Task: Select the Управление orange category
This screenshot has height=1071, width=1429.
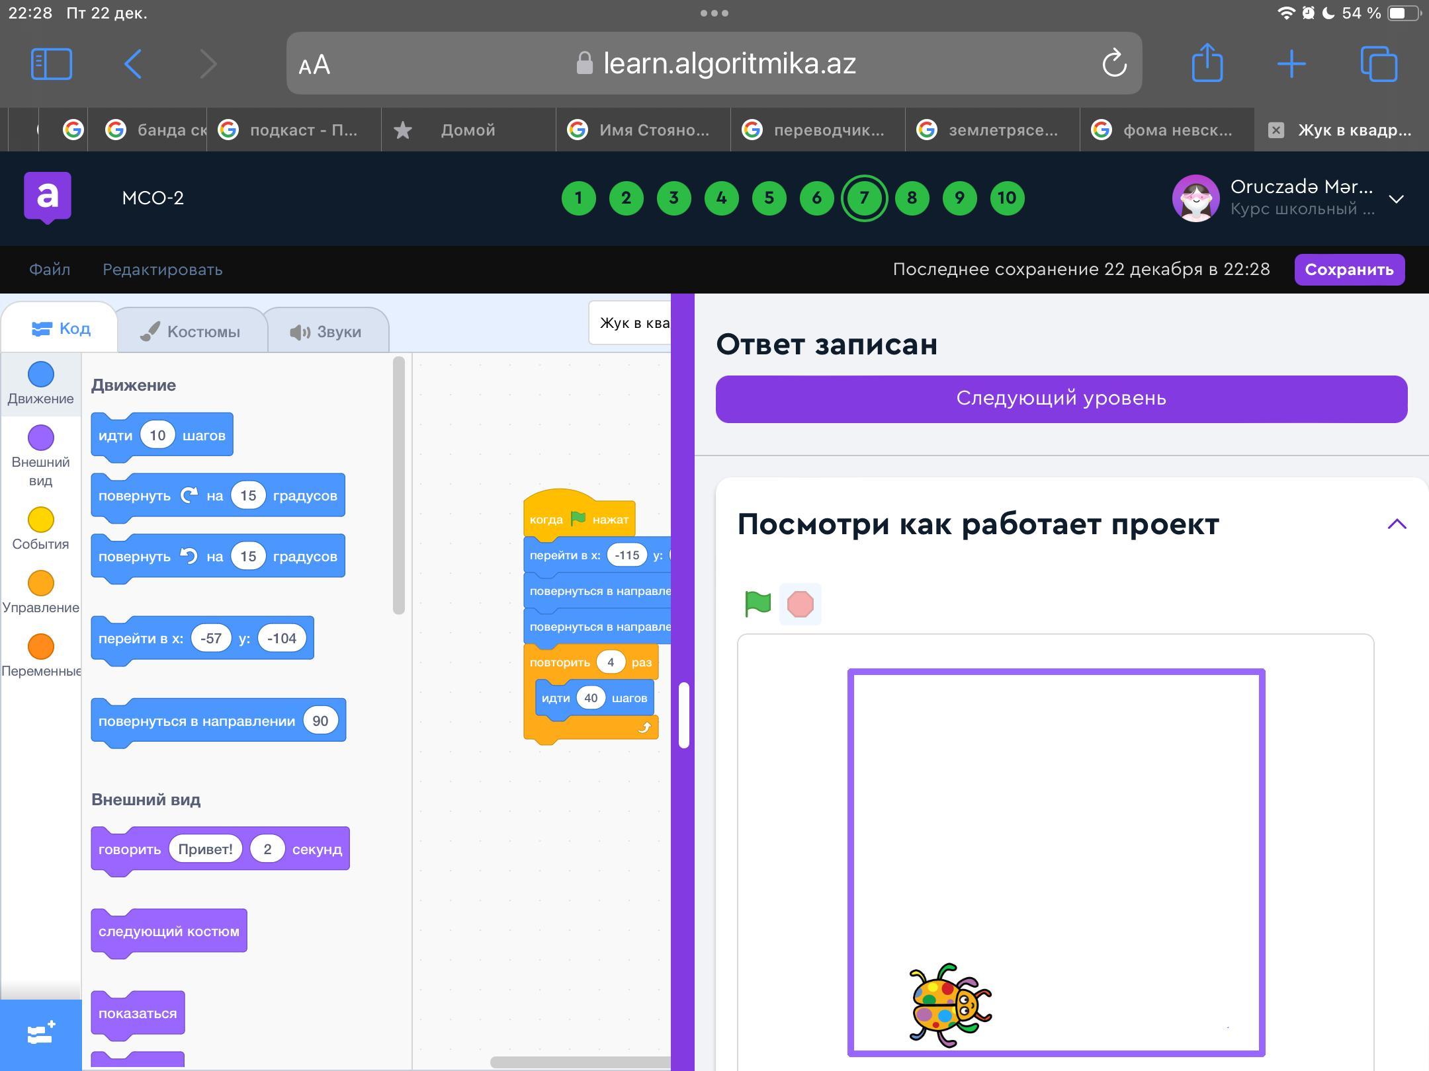Action: click(41, 592)
